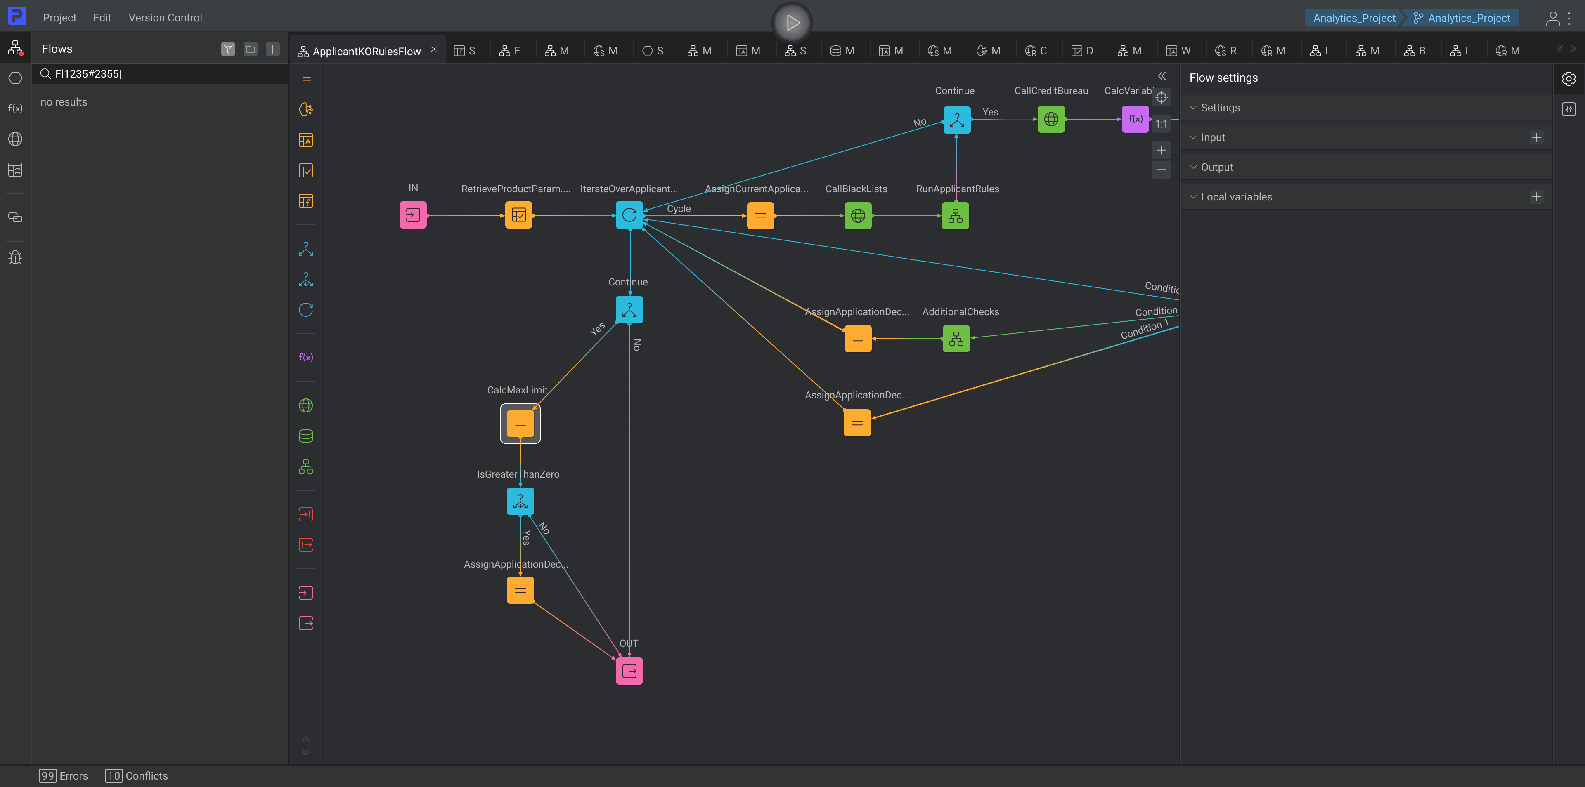Switch to the tab labeled C...
This screenshot has height=787, width=1585.
[1040, 51]
